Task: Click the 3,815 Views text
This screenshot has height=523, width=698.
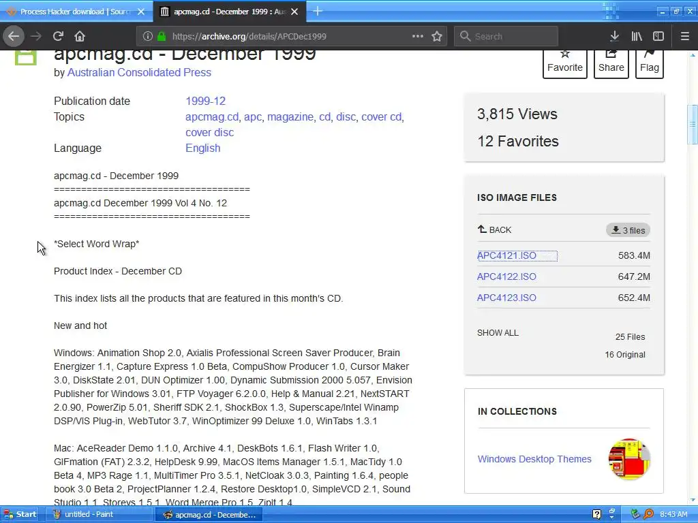Action: coord(517,114)
